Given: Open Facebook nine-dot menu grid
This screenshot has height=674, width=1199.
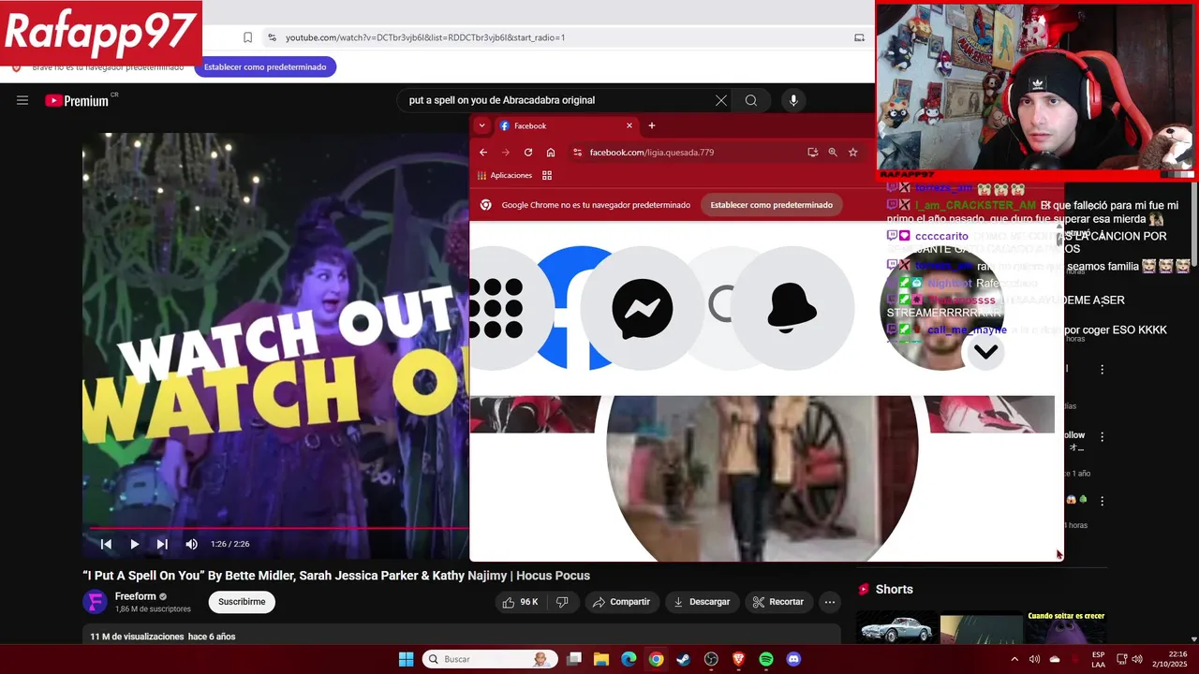Looking at the screenshot, I should 497,308.
